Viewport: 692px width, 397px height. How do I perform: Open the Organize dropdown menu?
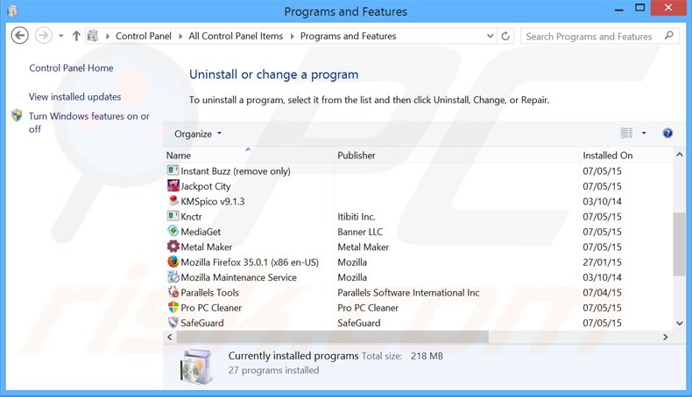[198, 134]
